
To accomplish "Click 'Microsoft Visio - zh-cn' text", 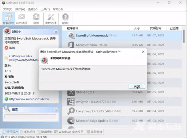I will click(x=91, y=45).
